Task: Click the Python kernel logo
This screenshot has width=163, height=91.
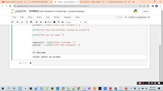Action: (x=136, y=11)
